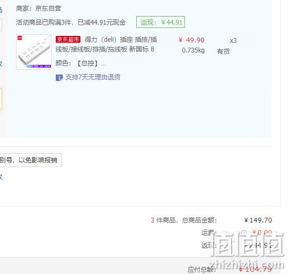
Task: Click the 颜色:【总控】 option text
Action: click(x=80, y=63)
